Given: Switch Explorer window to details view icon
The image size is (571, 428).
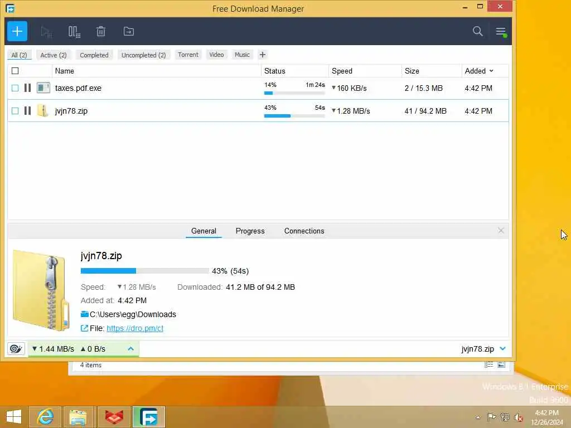Looking at the screenshot, I should point(488,364).
